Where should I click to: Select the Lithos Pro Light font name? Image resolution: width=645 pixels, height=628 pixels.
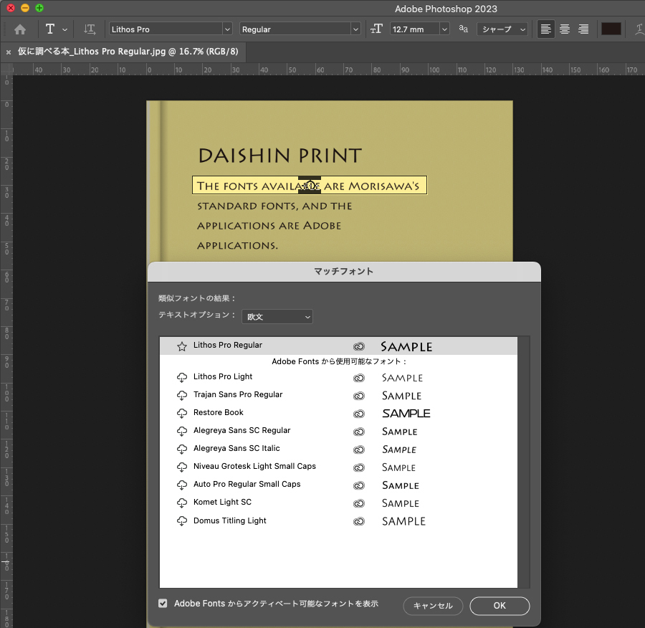click(x=223, y=376)
